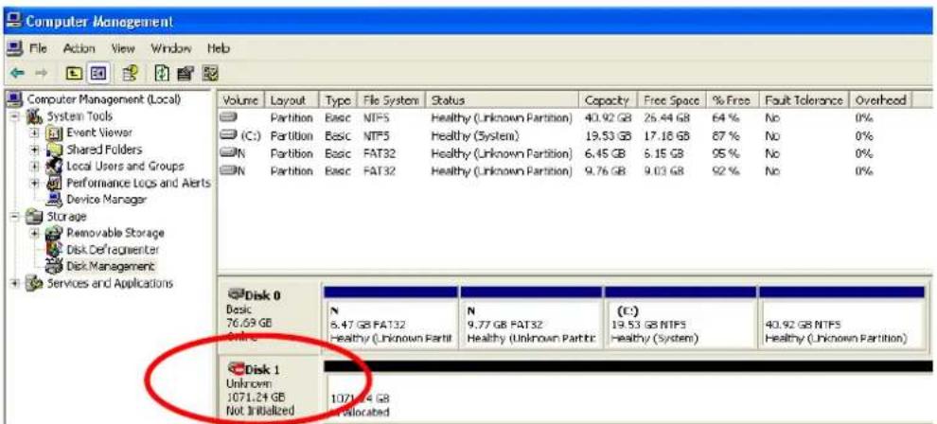Viewport: 937px width, 424px height.
Task: Sort by the Layout column header
Action: [x=293, y=100]
